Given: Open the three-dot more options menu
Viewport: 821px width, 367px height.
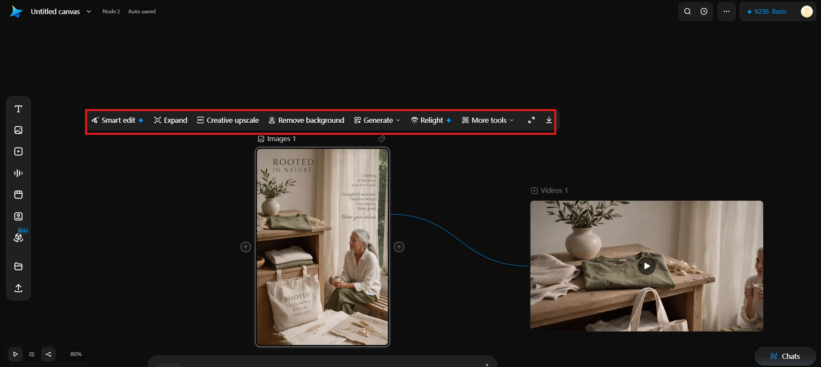Looking at the screenshot, I should click(727, 12).
